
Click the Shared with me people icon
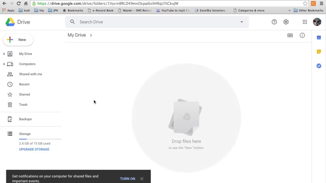pyautogui.click(x=10, y=74)
